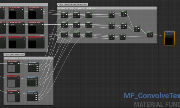Toggle Preview checkbox on Input Middle-Center node
The height and width of the screenshot is (108, 180).
tap(10, 24)
